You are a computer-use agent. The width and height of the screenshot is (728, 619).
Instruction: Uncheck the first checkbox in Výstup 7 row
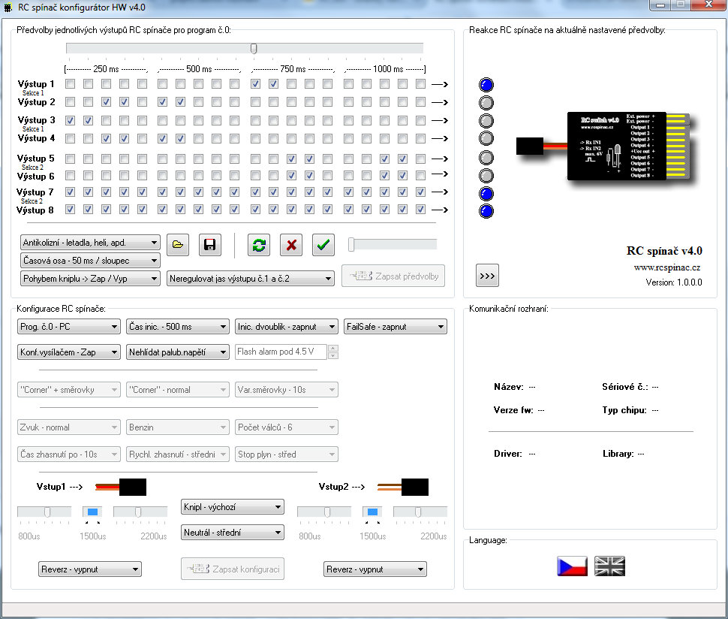pyautogui.click(x=70, y=192)
